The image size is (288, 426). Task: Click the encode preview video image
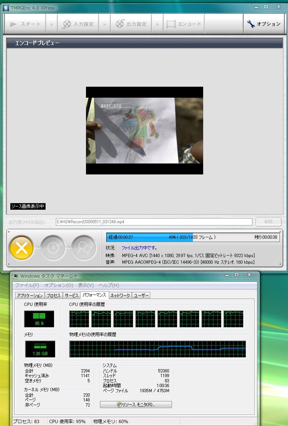click(144, 130)
